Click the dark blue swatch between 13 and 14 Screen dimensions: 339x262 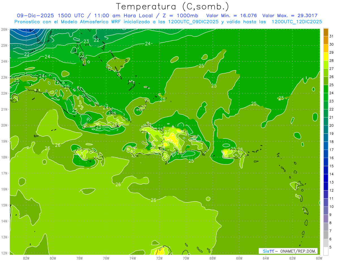326,178
